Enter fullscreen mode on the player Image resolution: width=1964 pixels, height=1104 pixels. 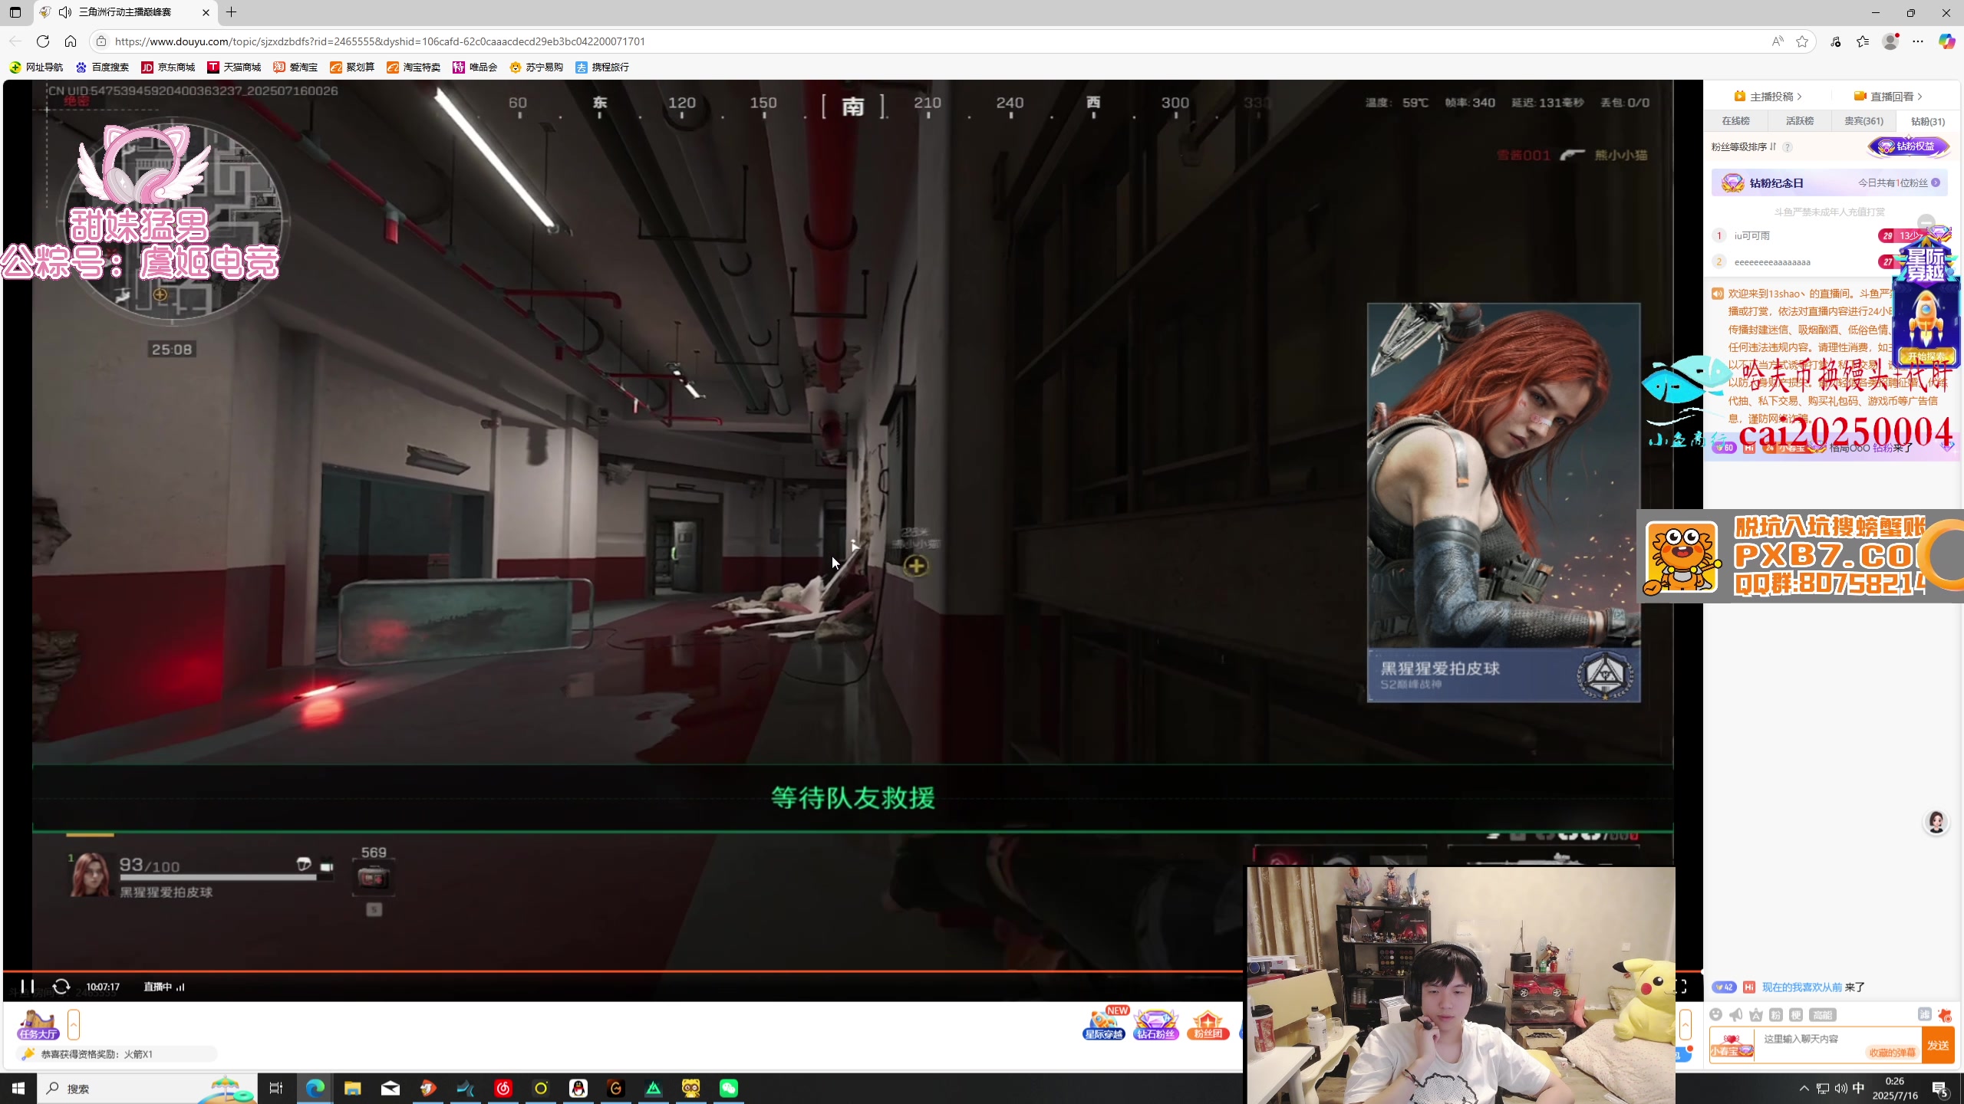coord(1680,987)
